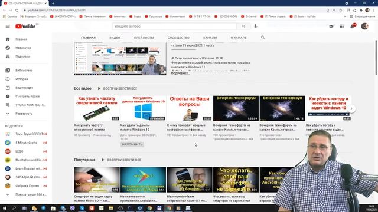Play all in Популярные section

(121, 160)
